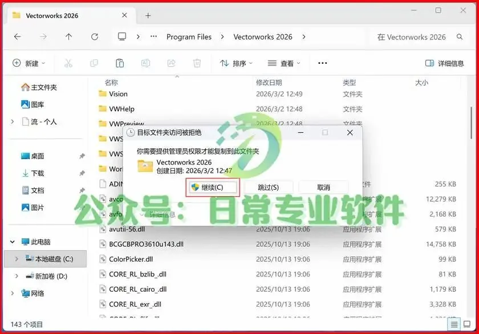Expand the 网络 (Network) node

pyautogui.click(x=12, y=293)
